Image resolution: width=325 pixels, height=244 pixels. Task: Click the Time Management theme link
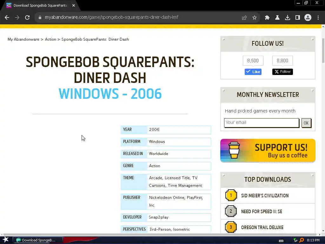coord(185,186)
